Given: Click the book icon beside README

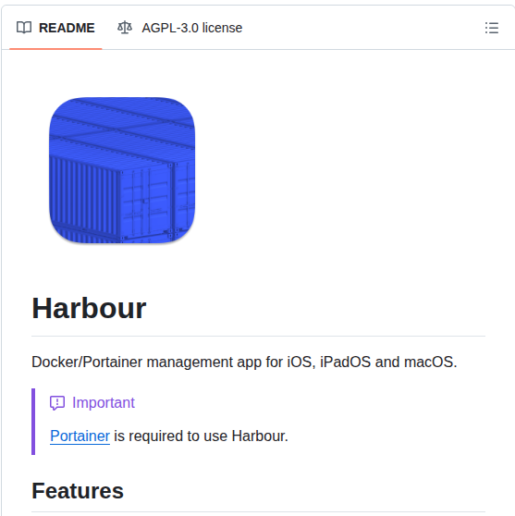Looking at the screenshot, I should pyautogui.click(x=24, y=28).
